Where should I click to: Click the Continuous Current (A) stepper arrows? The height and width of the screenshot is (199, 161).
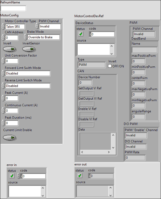click(3, 110)
